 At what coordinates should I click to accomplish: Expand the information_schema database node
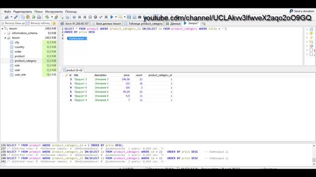click(5, 33)
